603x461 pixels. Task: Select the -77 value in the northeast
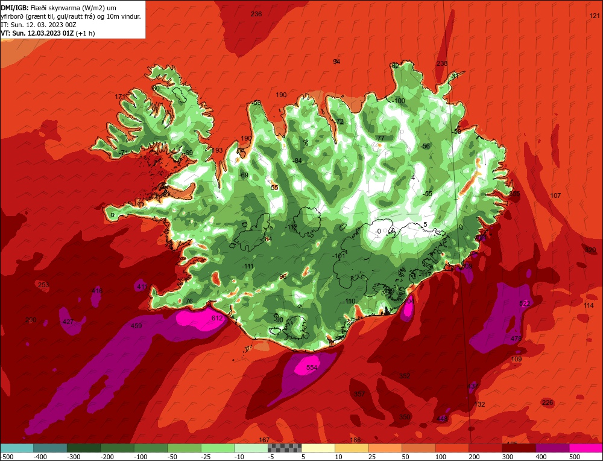380,138
